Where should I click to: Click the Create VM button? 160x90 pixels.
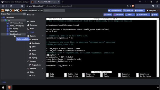point(128,10)
